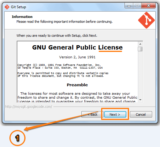This screenshot has width=160, height=147.
Task: Click the scroll down arrow of license text
Action: pos(140,100)
